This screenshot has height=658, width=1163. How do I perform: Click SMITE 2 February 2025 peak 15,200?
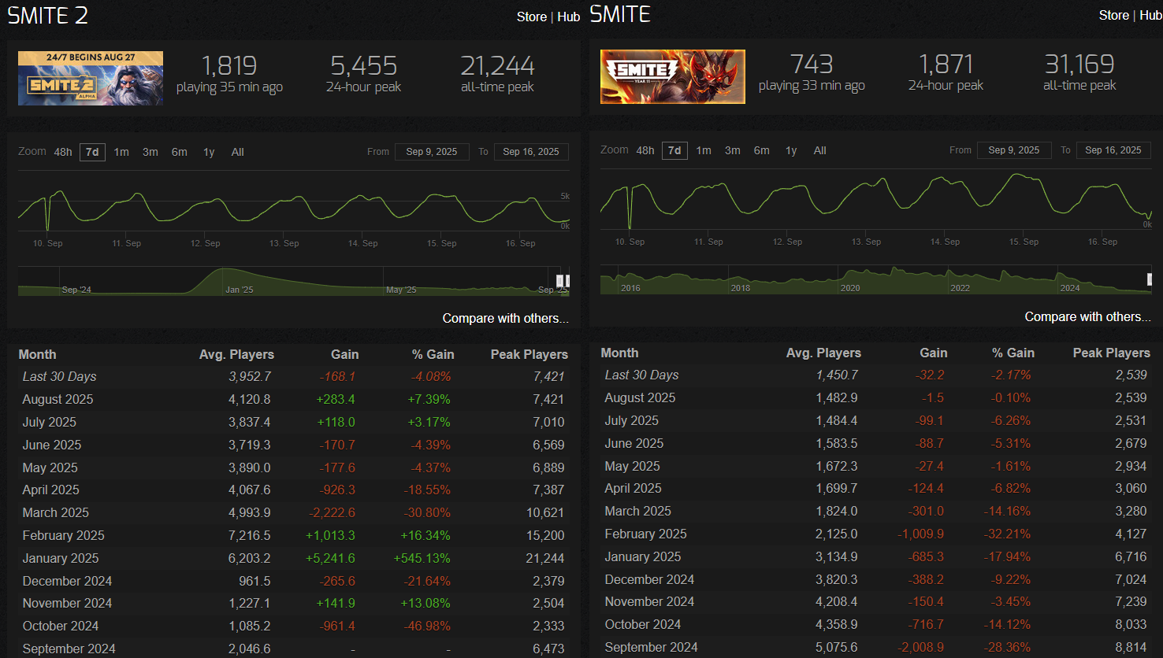coord(545,535)
